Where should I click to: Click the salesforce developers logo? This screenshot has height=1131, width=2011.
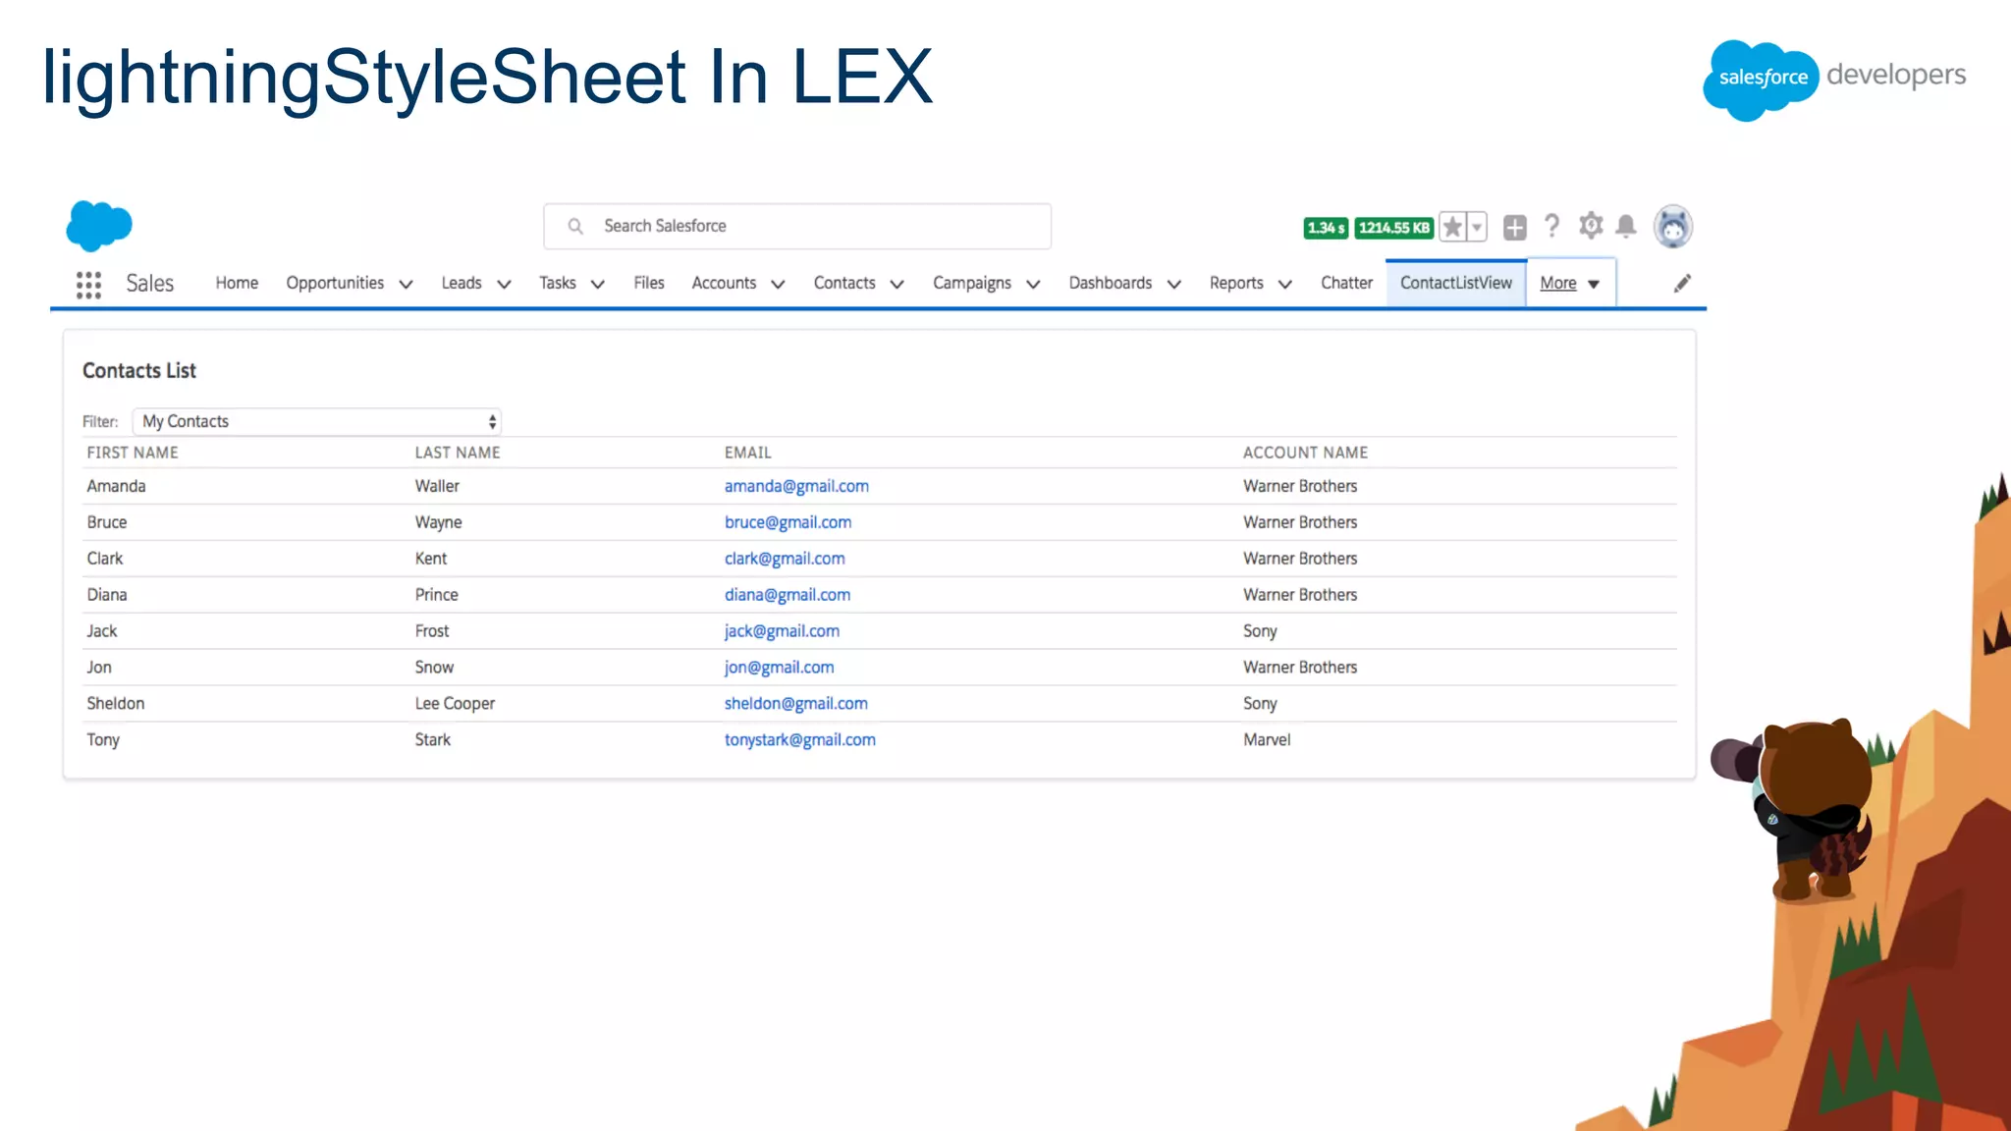(x=1834, y=79)
